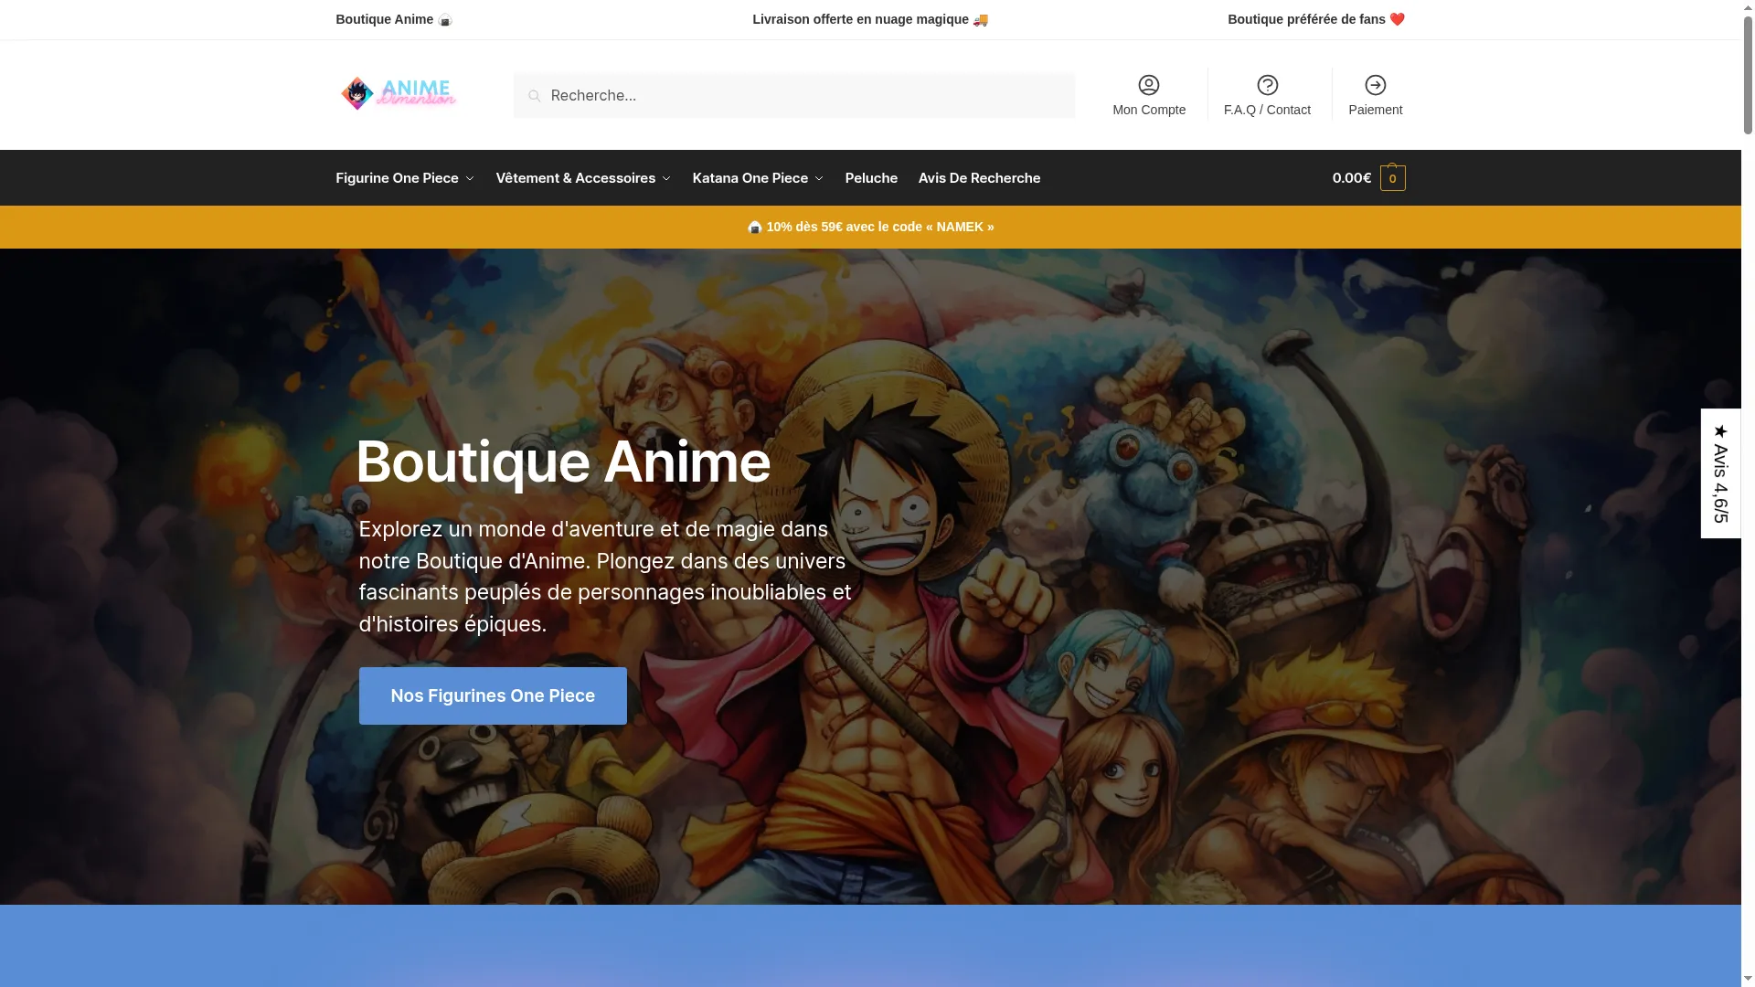Viewport: 1755px width, 987px height.
Task: Open the Avis 4,6/5 reviews side tab
Action: pyautogui.click(x=1720, y=473)
